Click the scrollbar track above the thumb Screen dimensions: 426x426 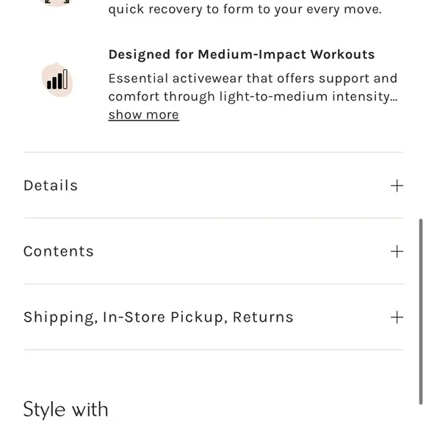point(421,109)
